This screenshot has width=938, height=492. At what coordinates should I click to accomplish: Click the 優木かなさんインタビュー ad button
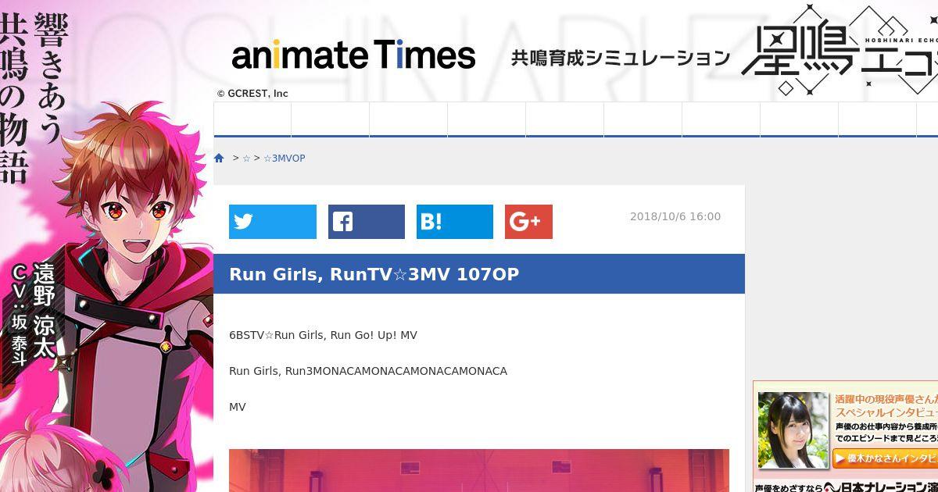point(886,458)
